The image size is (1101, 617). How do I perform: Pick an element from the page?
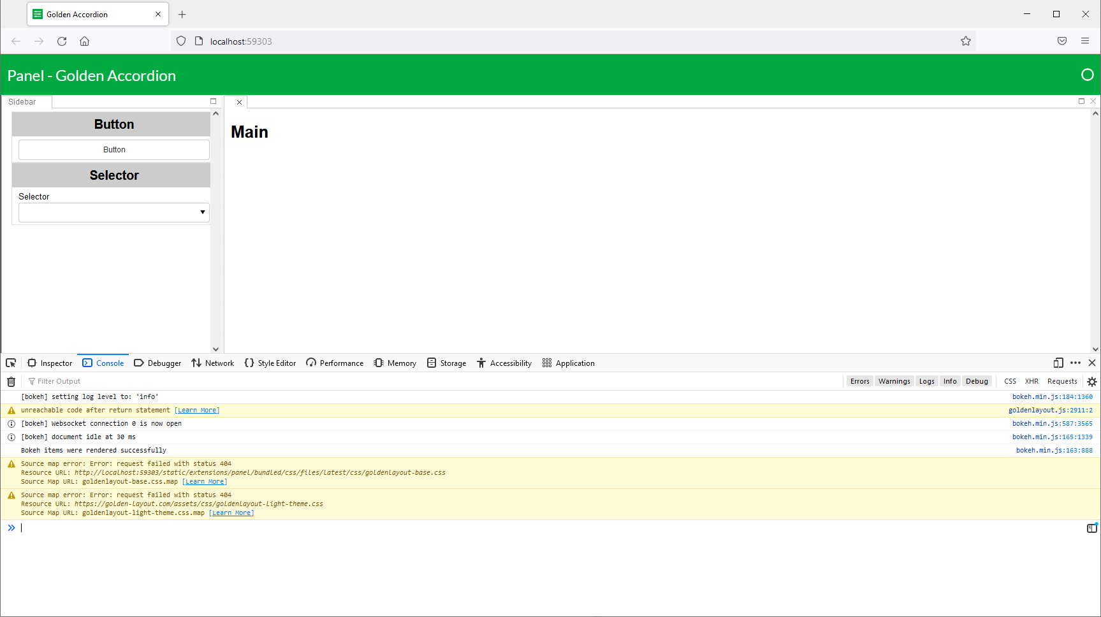11,363
